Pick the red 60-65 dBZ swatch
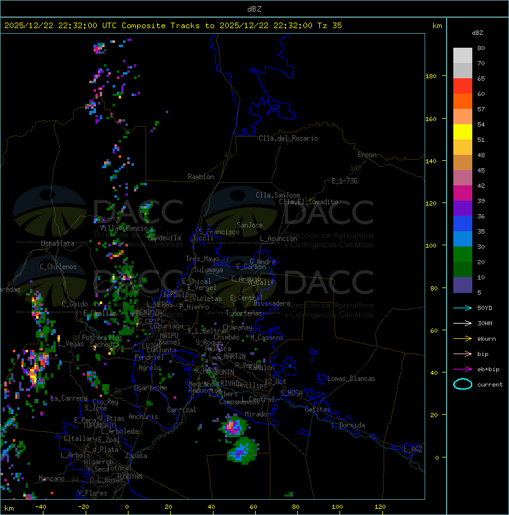The width and height of the screenshot is (509, 515). click(463, 86)
